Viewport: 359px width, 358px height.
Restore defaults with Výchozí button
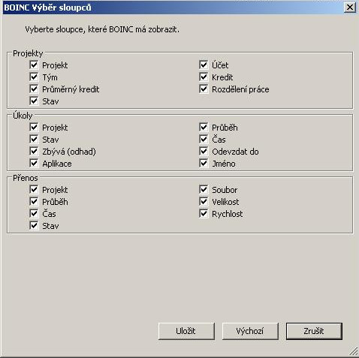250,331
